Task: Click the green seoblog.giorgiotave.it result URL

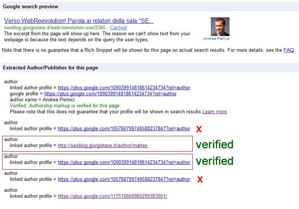Action: click(55, 28)
